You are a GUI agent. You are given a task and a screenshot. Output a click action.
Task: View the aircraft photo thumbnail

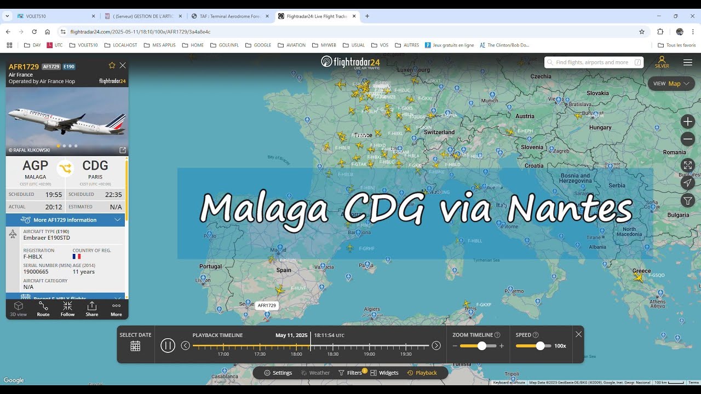[67, 121]
